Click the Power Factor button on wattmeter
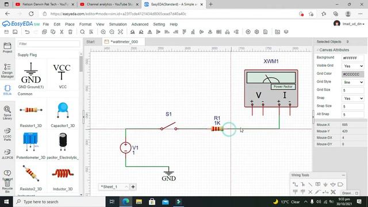 [283, 87]
